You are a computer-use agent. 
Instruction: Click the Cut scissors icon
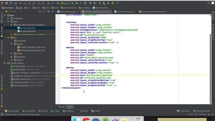[26, 3]
